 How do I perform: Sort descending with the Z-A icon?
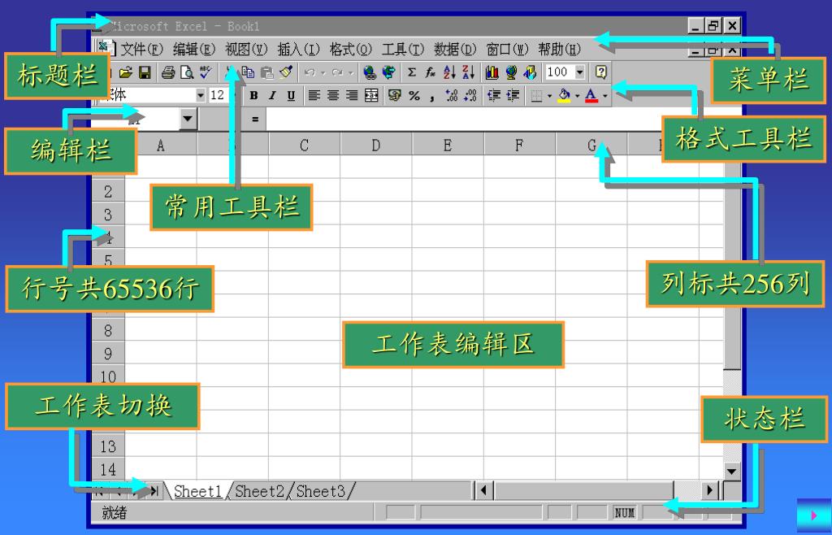(469, 72)
